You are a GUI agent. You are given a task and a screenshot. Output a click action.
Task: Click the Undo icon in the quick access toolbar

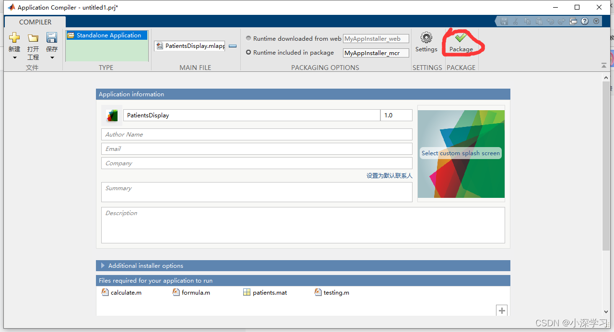point(551,21)
